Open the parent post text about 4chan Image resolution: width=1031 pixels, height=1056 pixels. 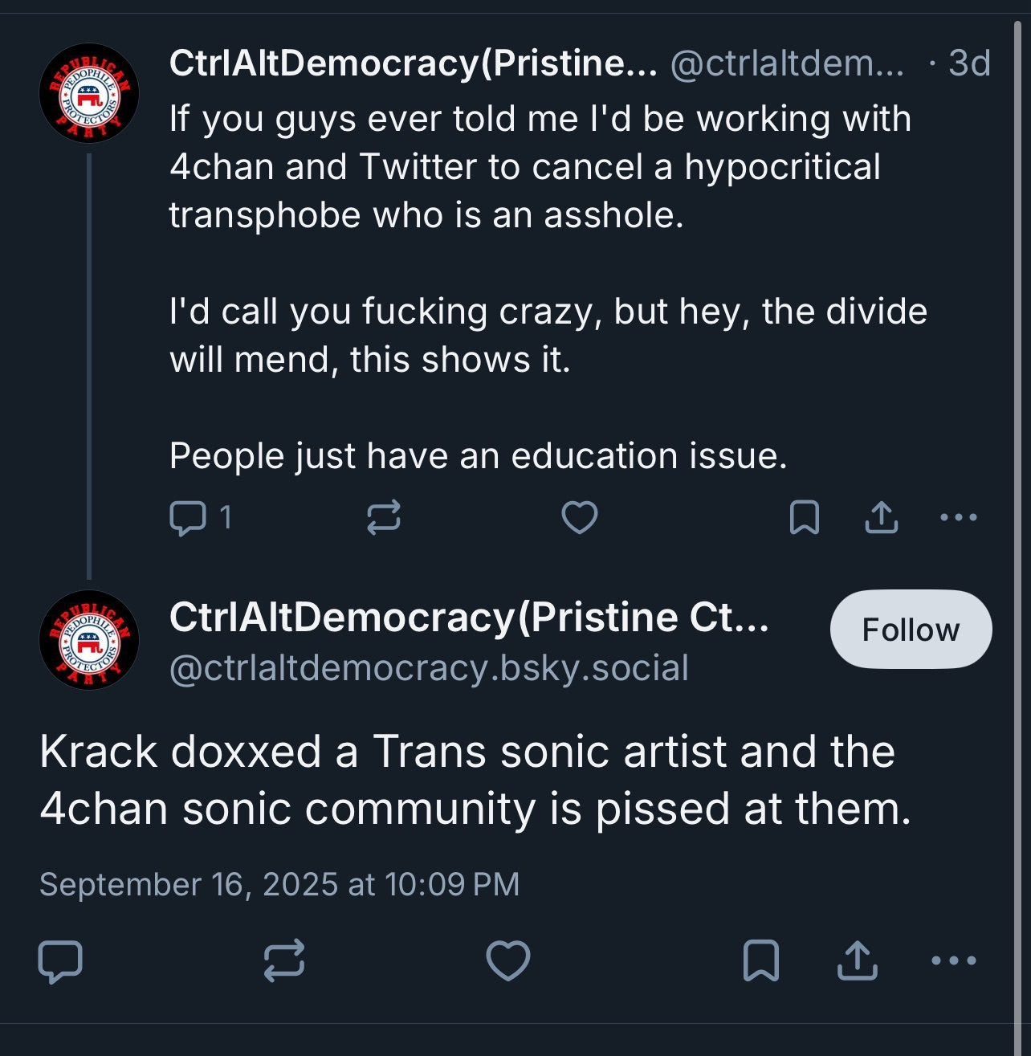(x=548, y=287)
